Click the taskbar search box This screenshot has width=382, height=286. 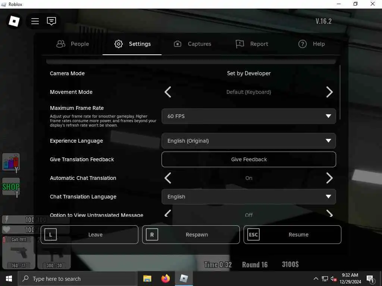pos(78,279)
